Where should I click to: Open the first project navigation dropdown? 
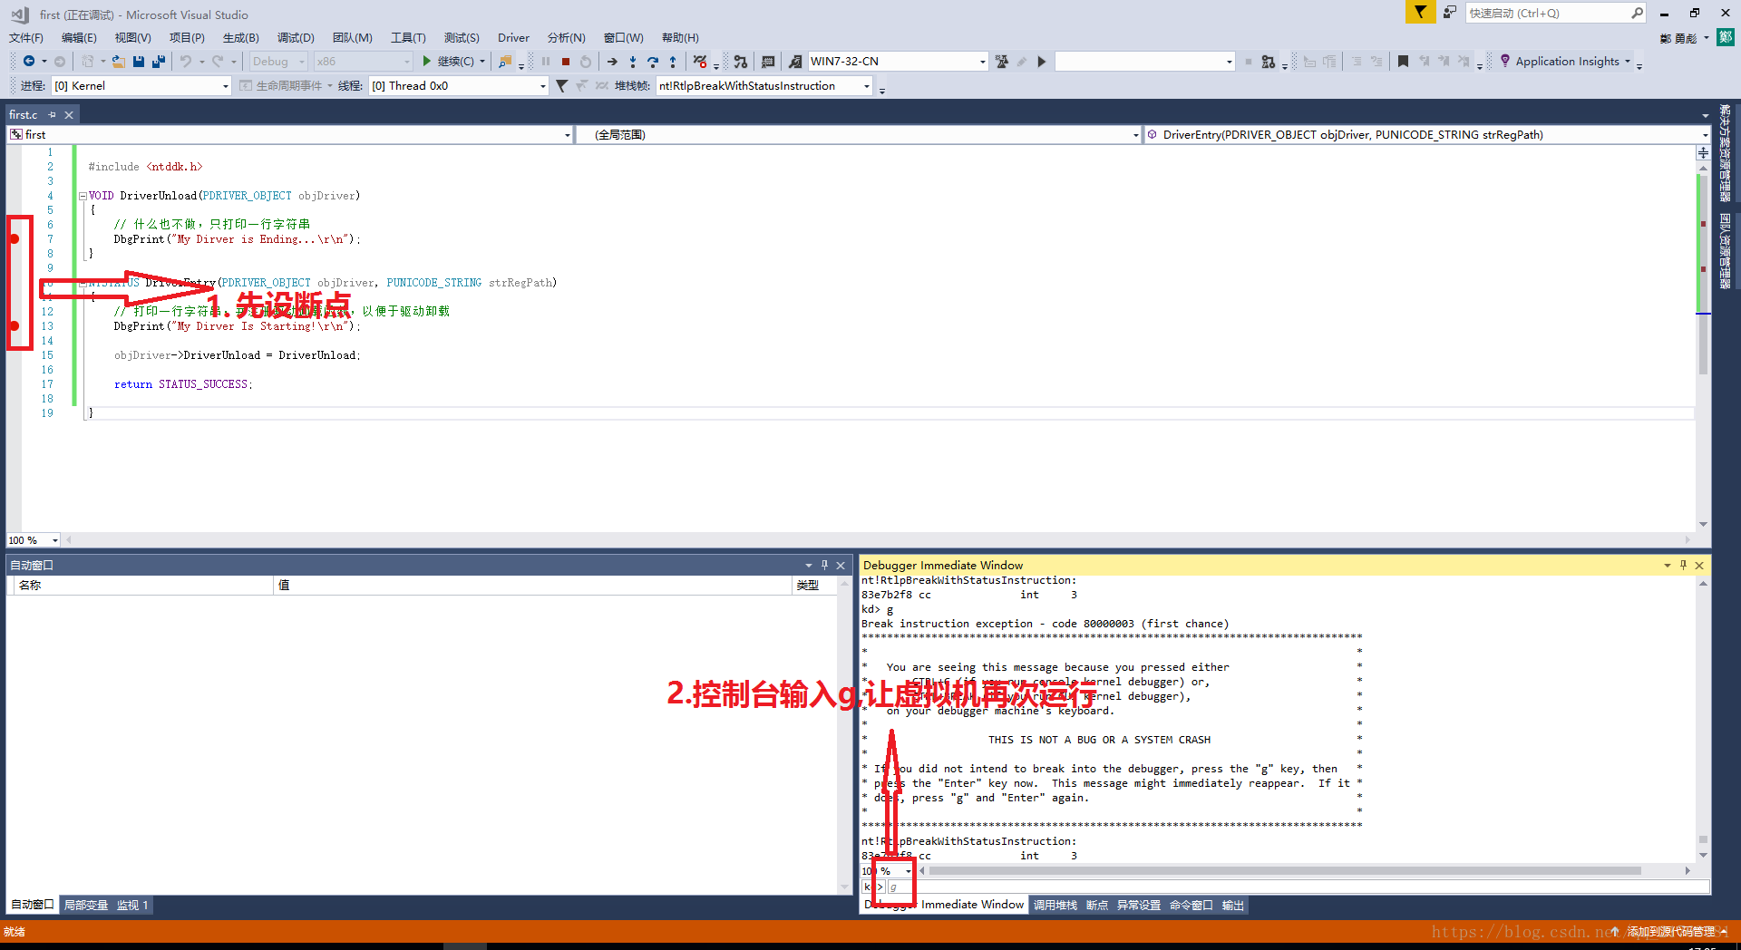(568, 135)
